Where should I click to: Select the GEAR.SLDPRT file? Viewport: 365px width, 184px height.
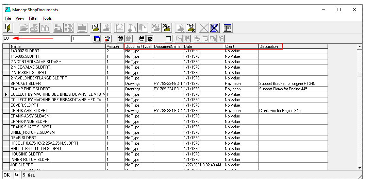click(23, 138)
